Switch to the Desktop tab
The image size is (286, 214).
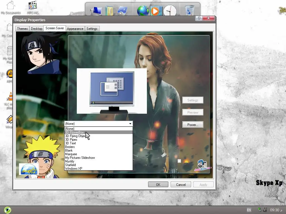pos(37,29)
